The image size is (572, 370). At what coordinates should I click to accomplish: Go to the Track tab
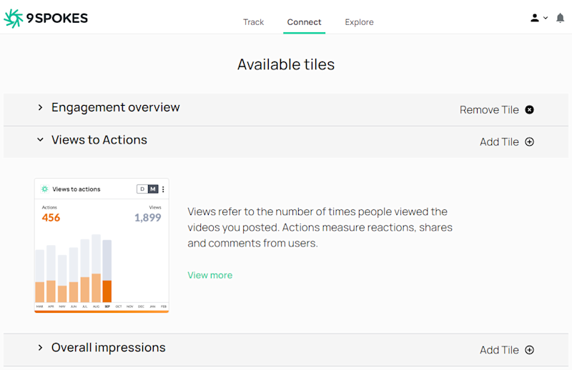[253, 22]
